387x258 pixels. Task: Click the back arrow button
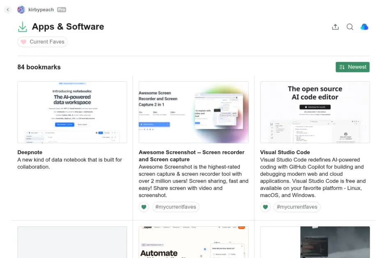click(8, 10)
